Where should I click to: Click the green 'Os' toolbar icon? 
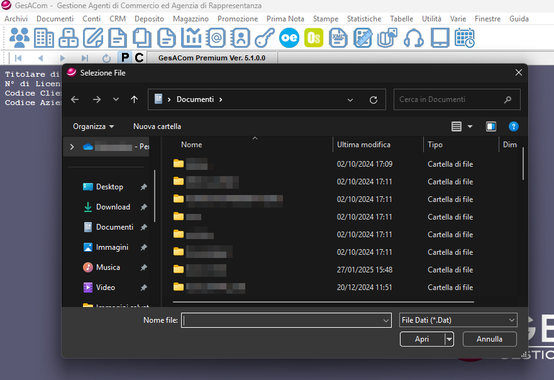(x=314, y=38)
